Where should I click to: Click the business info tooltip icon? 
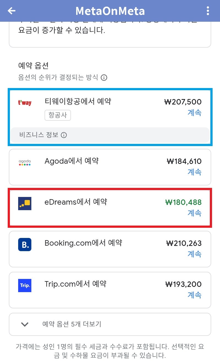tap(64, 135)
